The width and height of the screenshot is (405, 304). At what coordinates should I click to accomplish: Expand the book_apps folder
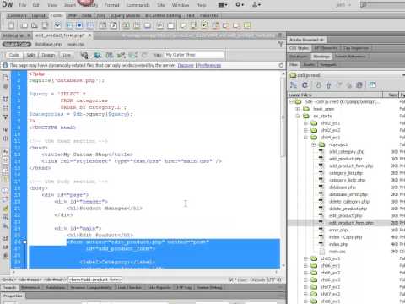pos(298,109)
